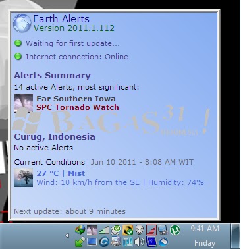
Task: Click the Show Desktop button beside the clock
Action: pos(236,236)
